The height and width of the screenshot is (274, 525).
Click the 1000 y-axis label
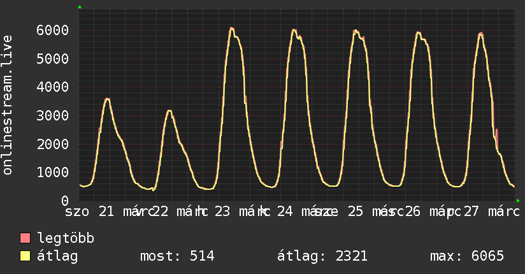[53, 173]
